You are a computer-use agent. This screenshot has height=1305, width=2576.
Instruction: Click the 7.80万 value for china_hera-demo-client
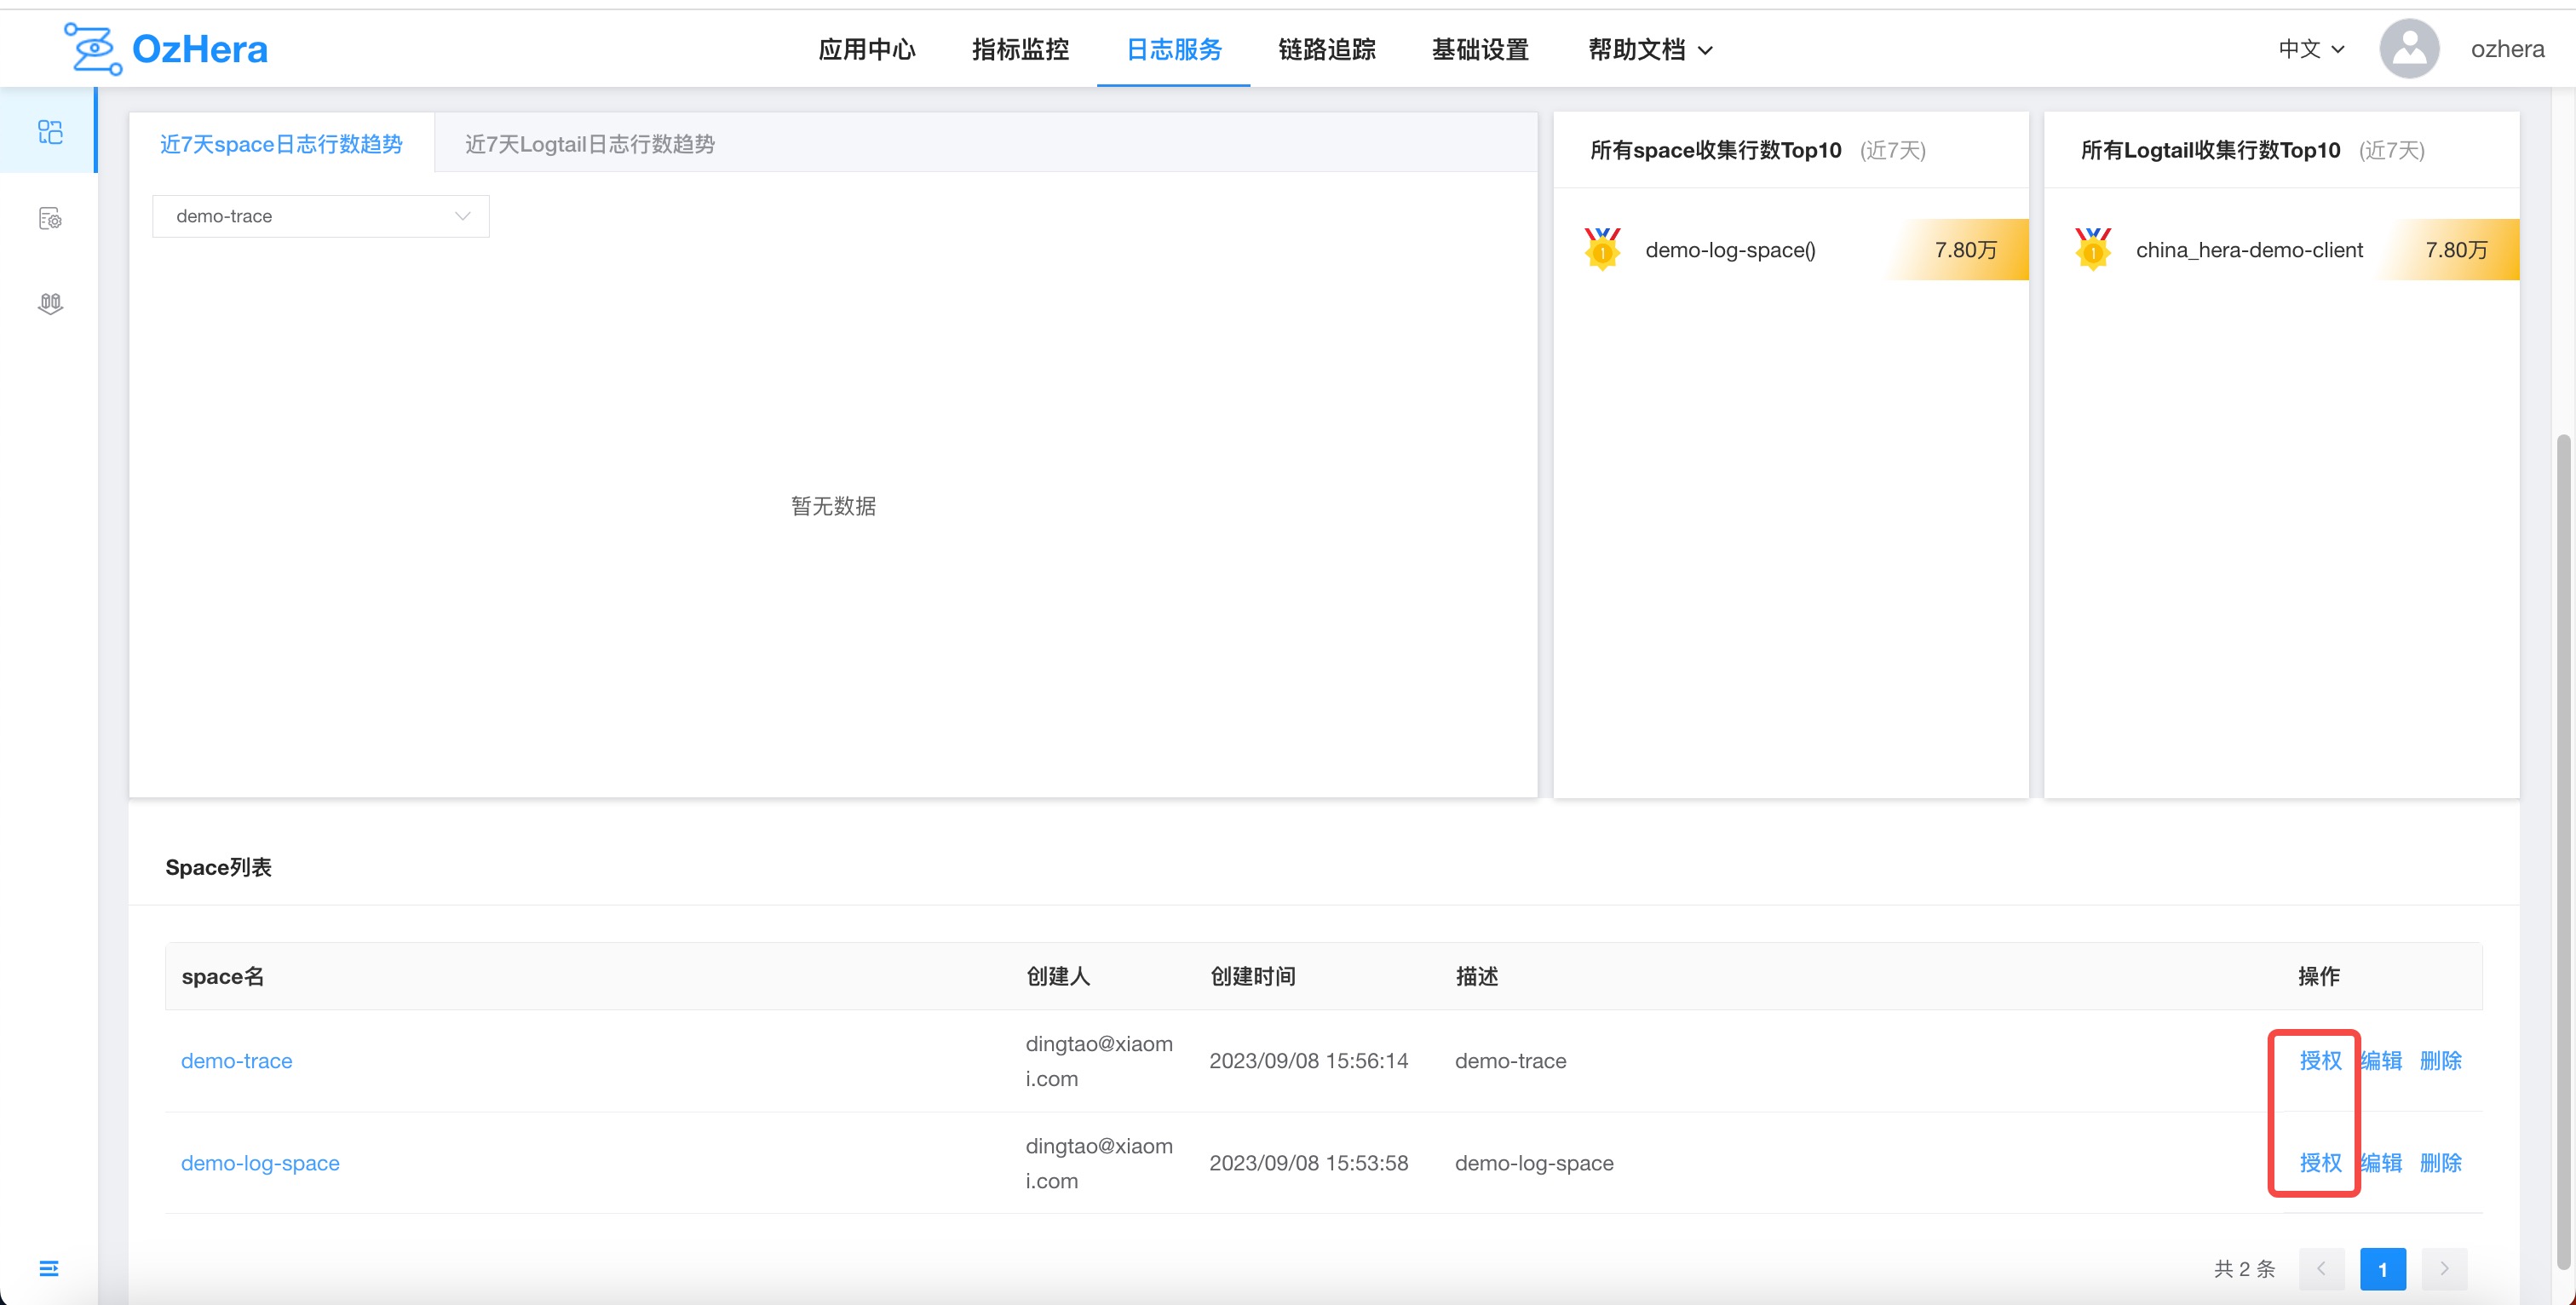click(x=2456, y=250)
